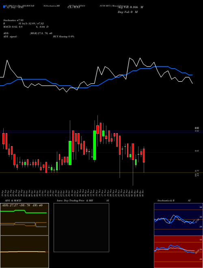This screenshot has height=268, width=203.
Task: Click the 'Stochastics & R SI' panel title
Action: click(174, 201)
